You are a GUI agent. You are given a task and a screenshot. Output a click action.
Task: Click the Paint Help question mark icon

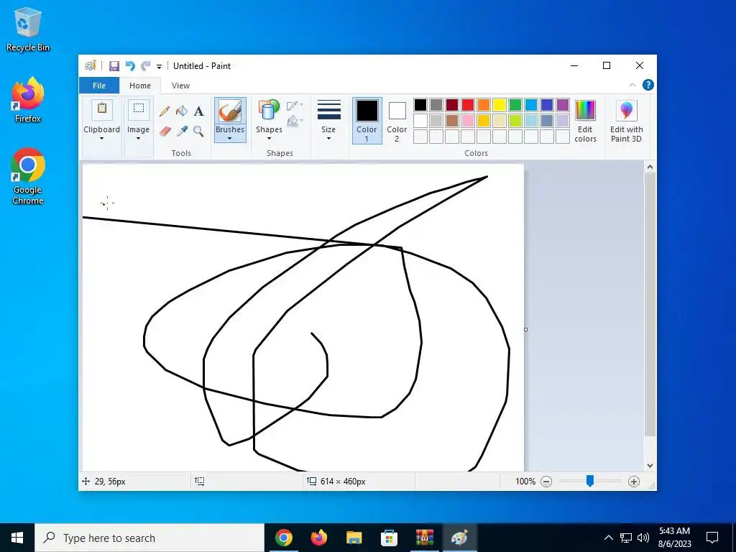pos(648,85)
